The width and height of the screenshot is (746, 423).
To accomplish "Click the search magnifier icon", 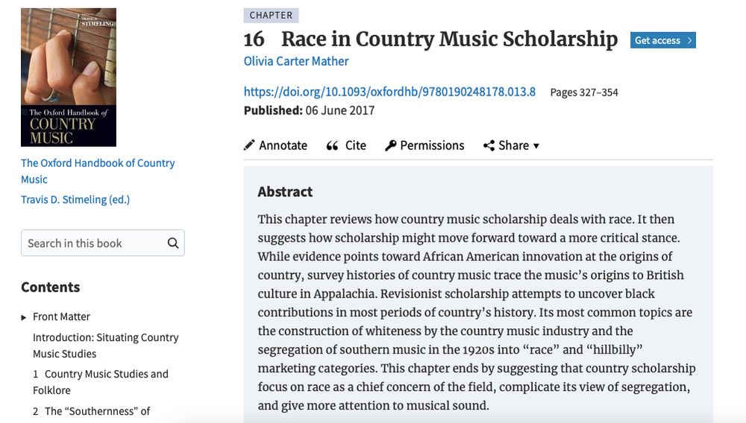I will [x=173, y=243].
